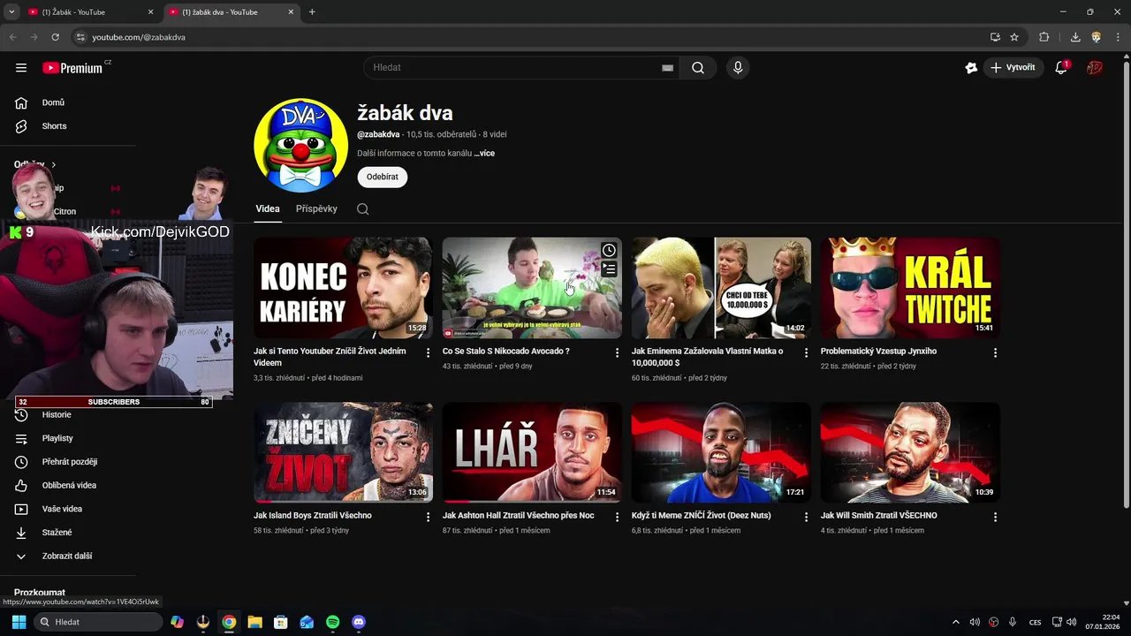This screenshot has width=1131, height=636.
Task: Open browser extensions puzzle icon
Action: 1044,37
